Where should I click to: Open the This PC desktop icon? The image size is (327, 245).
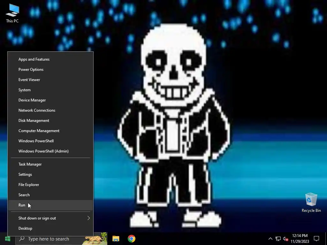click(12, 13)
